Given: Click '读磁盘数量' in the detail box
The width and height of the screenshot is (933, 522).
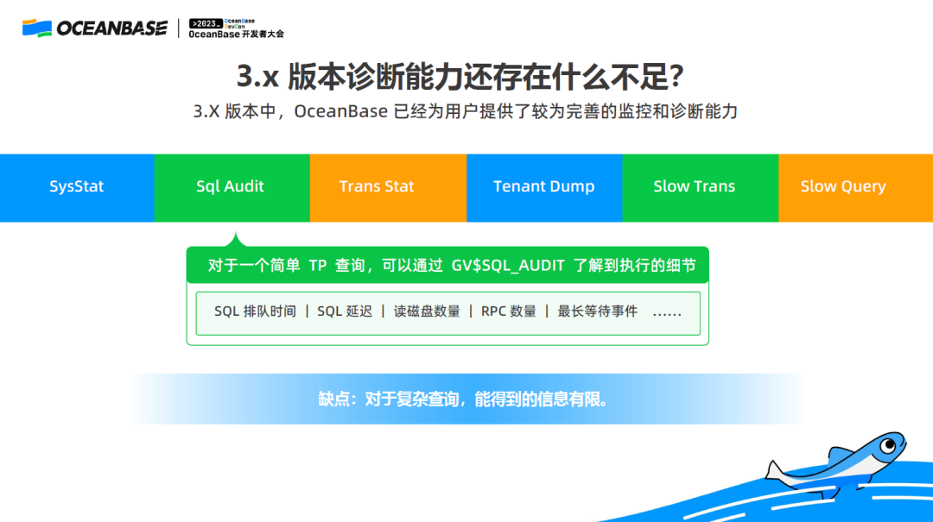Looking at the screenshot, I should tap(427, 311).
